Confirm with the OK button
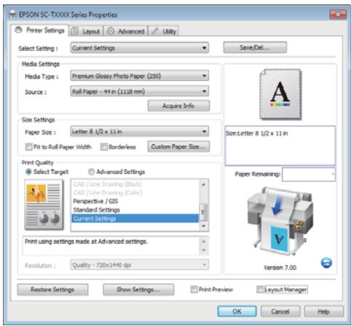The height and width of the screenshot is (326, 351). point(237,311)
